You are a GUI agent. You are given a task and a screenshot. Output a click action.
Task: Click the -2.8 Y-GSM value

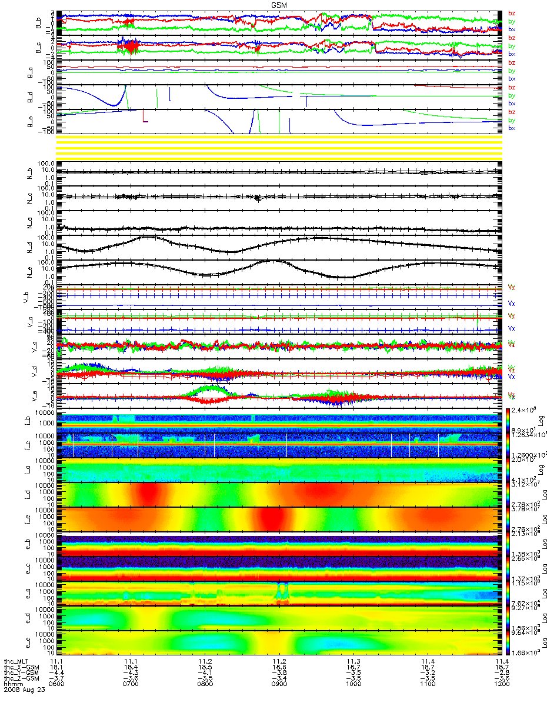tap(501, 674)
